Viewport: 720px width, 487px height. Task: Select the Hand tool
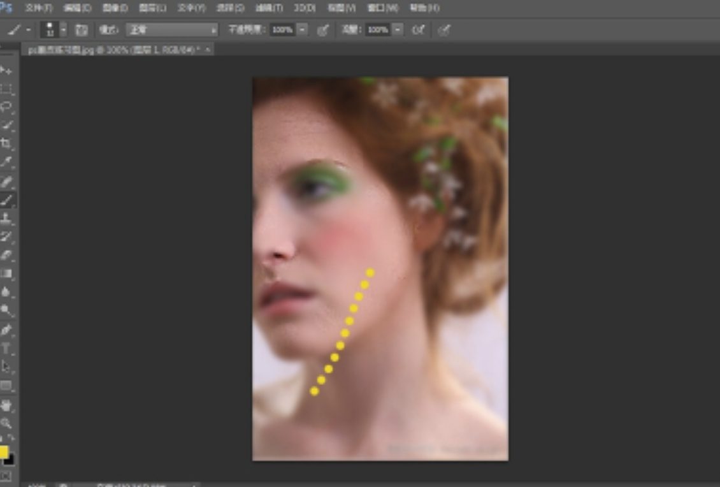6,405
